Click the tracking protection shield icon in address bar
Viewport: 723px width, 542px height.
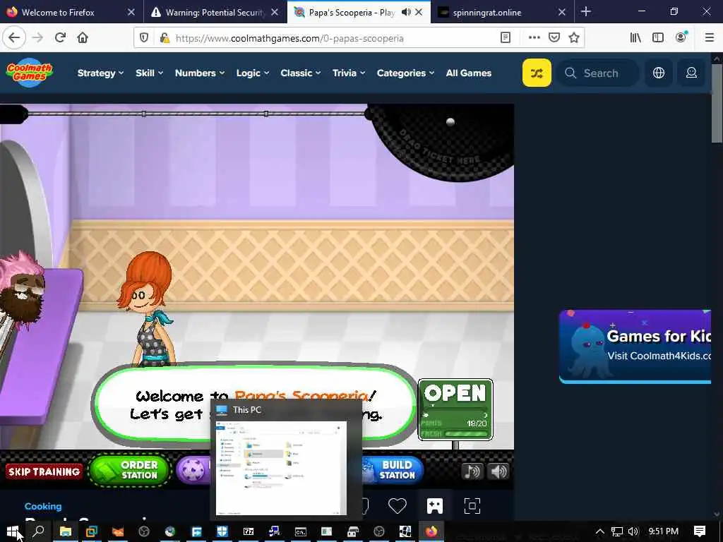[144, 38]
